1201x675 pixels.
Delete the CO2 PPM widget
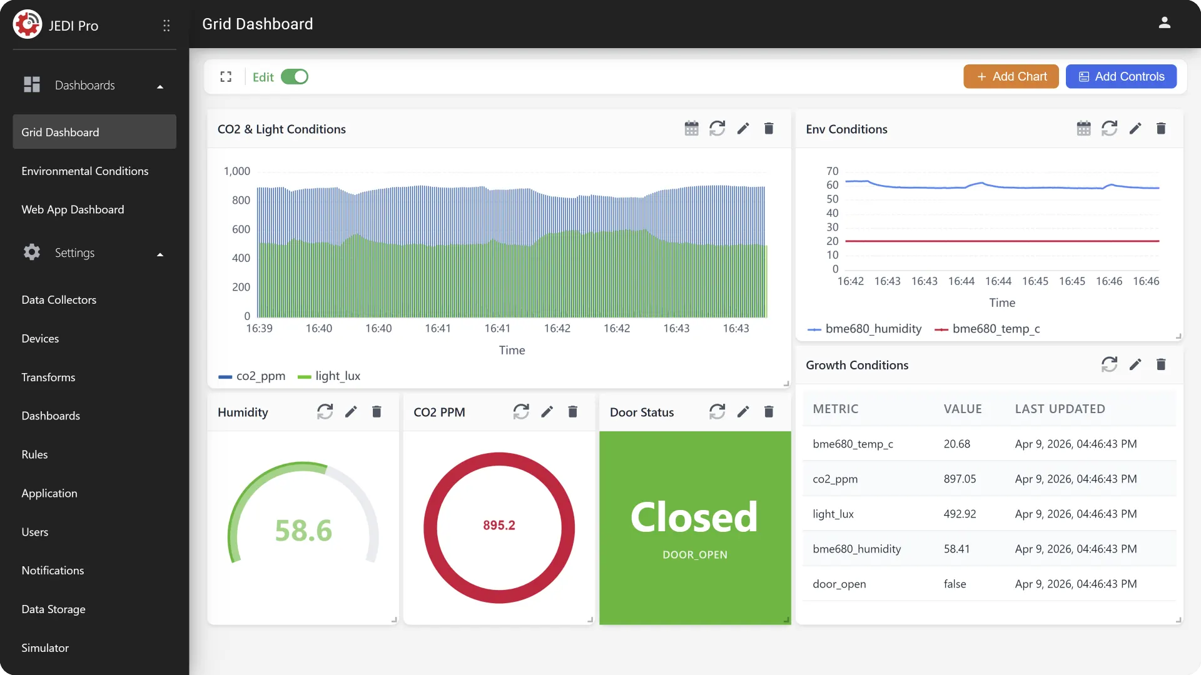572,412
